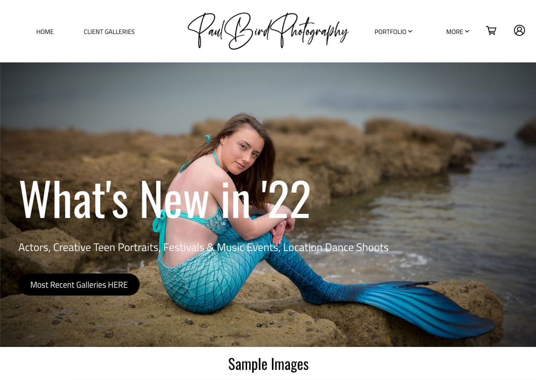Click the Most Recent Galleries HERE button
The image size is (536, 380).
79,285
